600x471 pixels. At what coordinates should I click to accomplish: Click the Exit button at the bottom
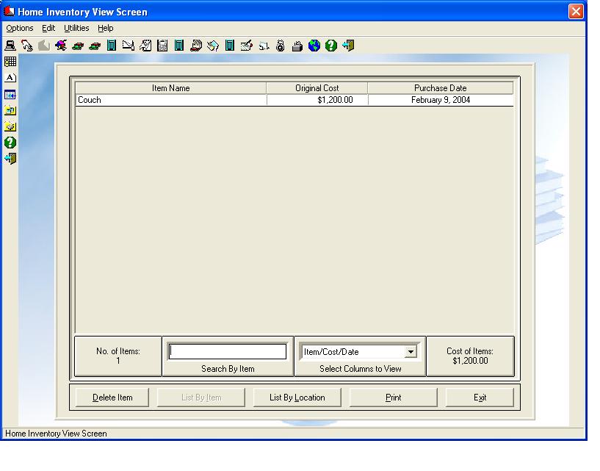[480, 398]
